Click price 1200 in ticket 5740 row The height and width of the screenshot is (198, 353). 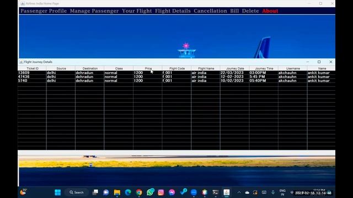click(x=148, y=81)
